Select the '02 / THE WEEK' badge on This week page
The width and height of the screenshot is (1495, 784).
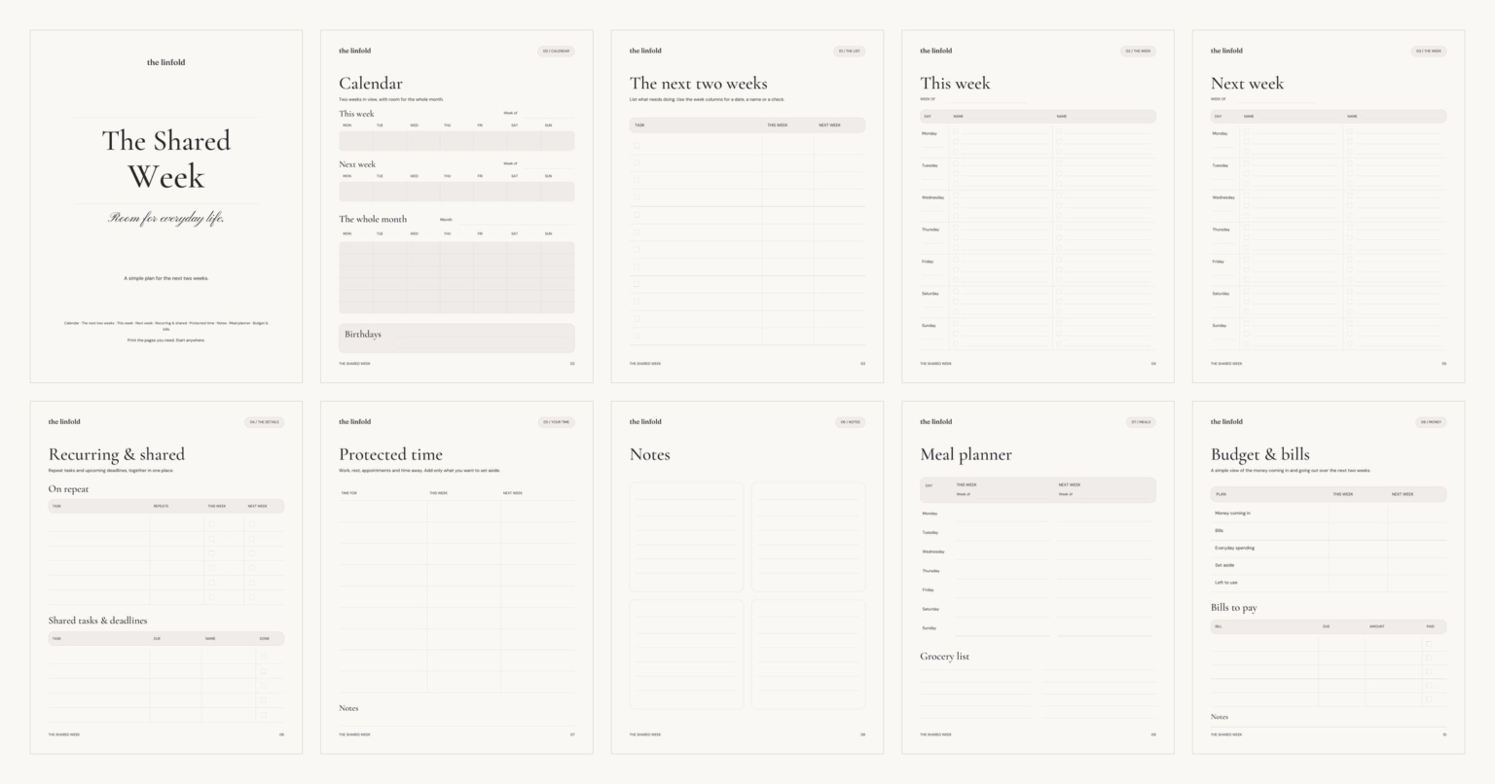1138,52
